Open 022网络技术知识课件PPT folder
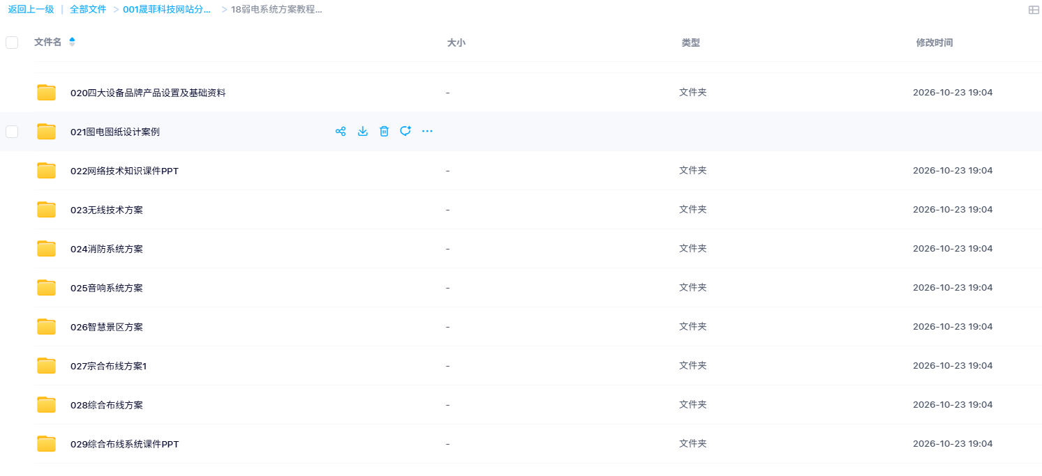 tap(124, 171)
